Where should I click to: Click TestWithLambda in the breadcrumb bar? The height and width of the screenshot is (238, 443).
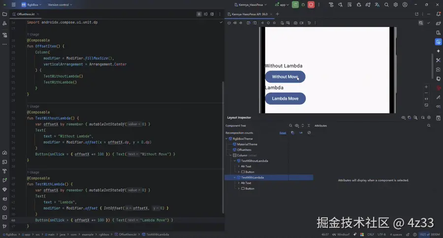click(x=156, y=235)
